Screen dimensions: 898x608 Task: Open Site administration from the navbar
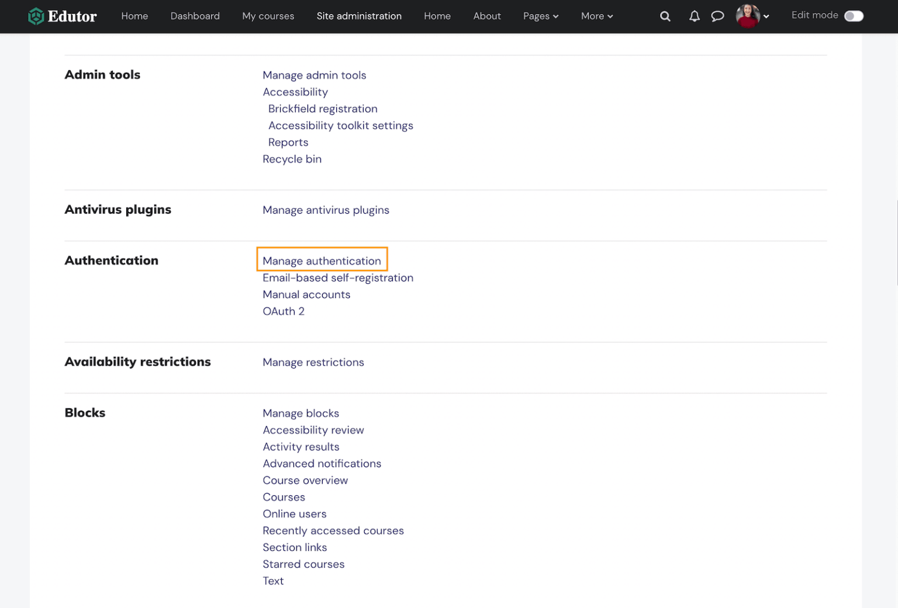click(359, 16)
